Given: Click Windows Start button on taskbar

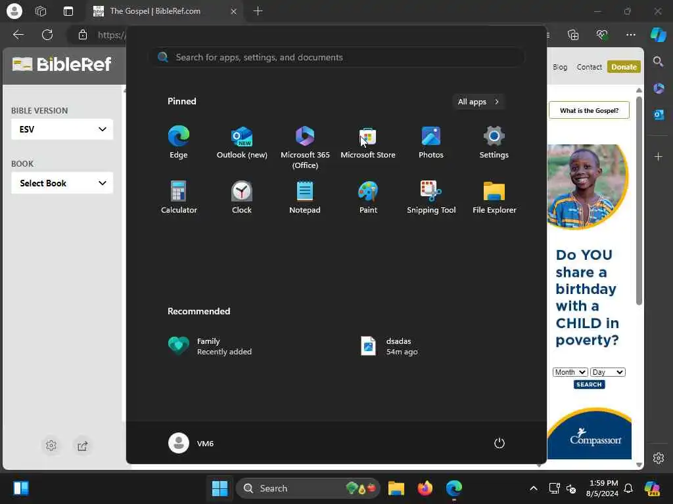Looking at the screenshot, I should [x=220, y=488].
